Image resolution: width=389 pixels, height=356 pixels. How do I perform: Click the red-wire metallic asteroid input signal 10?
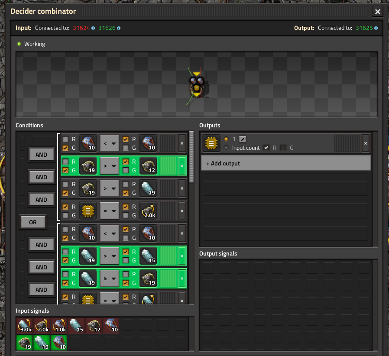(x=111, y=326)
